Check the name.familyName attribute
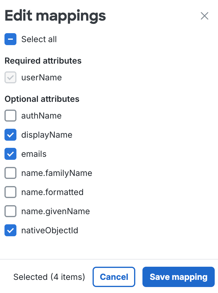 [x=10, y=173]
